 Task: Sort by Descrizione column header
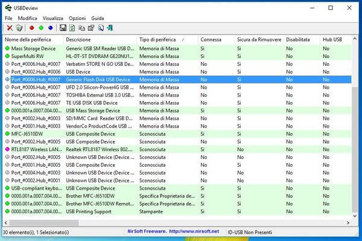coord(100,39)
